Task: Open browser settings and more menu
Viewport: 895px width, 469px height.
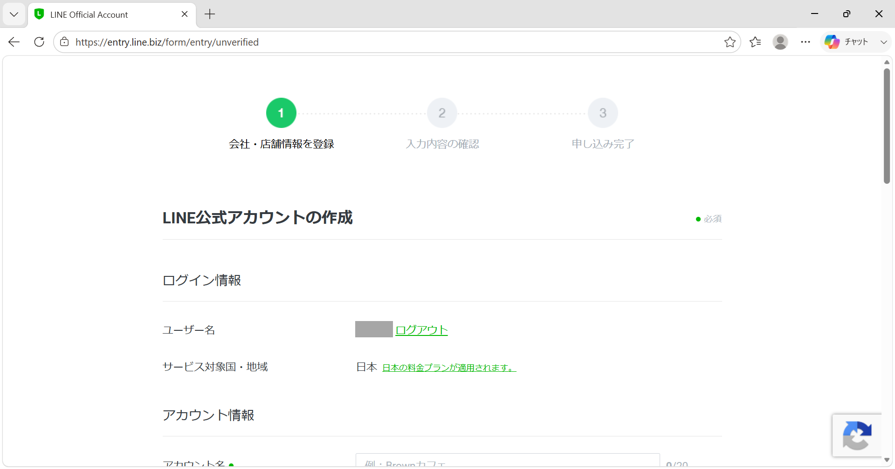Action: [x=805, y=42]
